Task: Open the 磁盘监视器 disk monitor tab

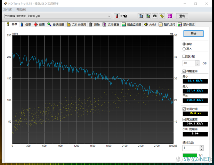Action: click(x=132, y=24)
